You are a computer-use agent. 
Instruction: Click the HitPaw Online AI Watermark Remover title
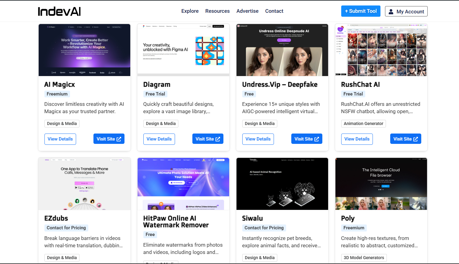[x=176, y=222]
